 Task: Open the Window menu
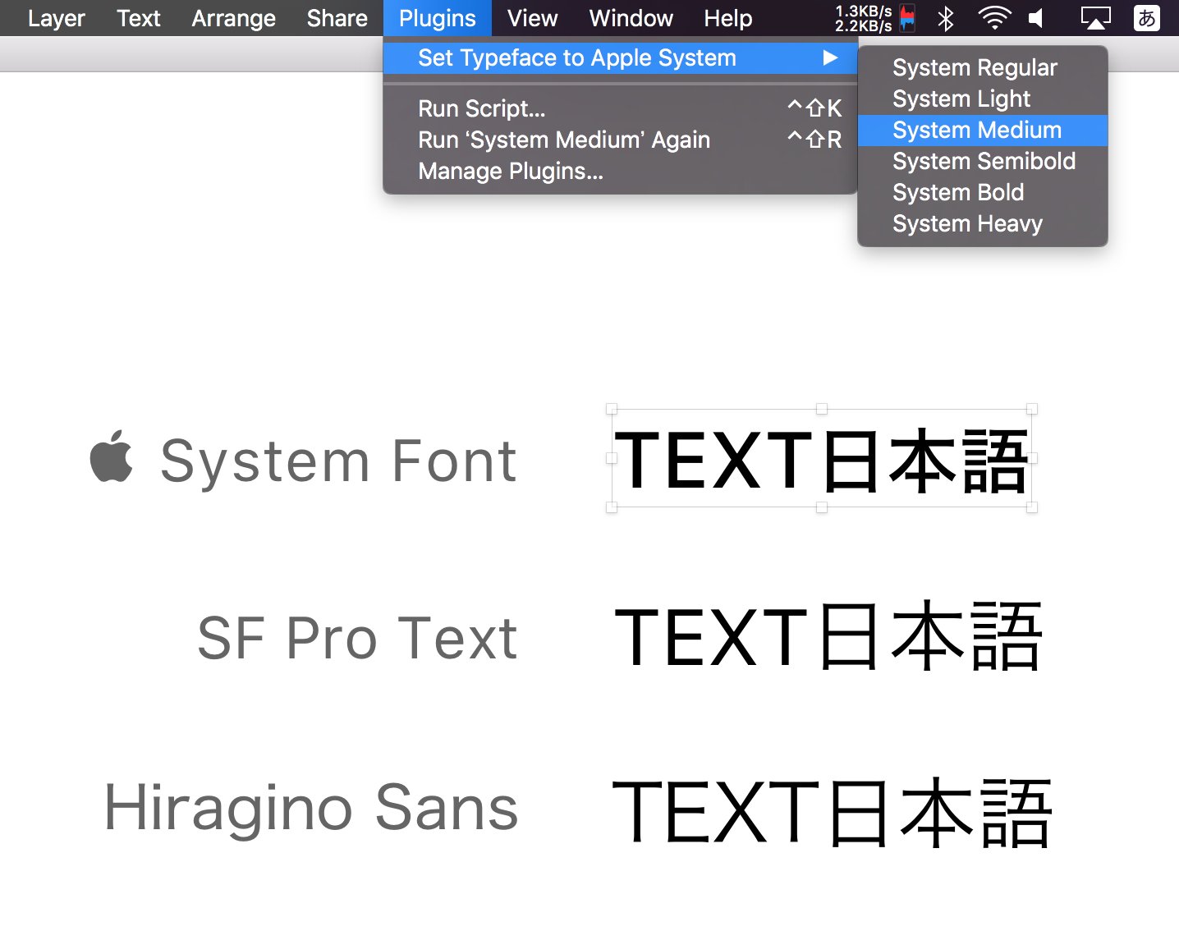(x=631, y=18)
